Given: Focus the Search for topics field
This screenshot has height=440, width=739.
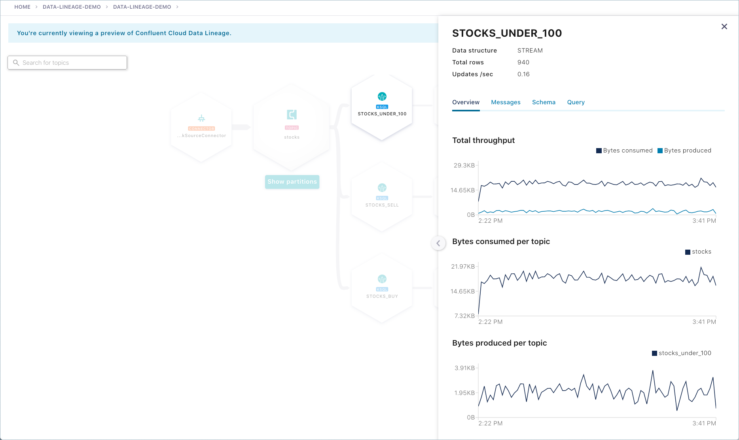Looking at the screenshot, I should pyautogui.click(x=67, y=63).
